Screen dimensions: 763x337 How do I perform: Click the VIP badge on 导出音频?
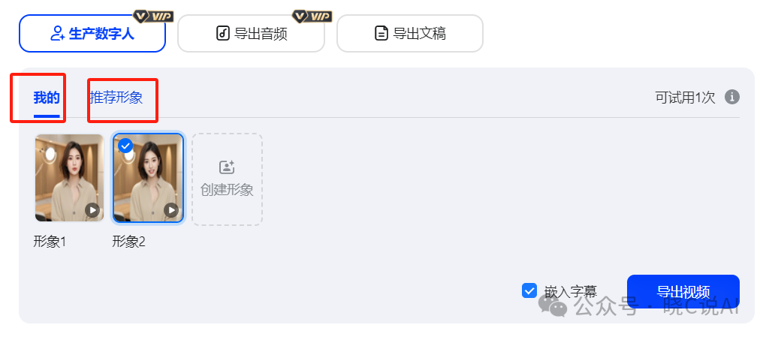point(312,16)
